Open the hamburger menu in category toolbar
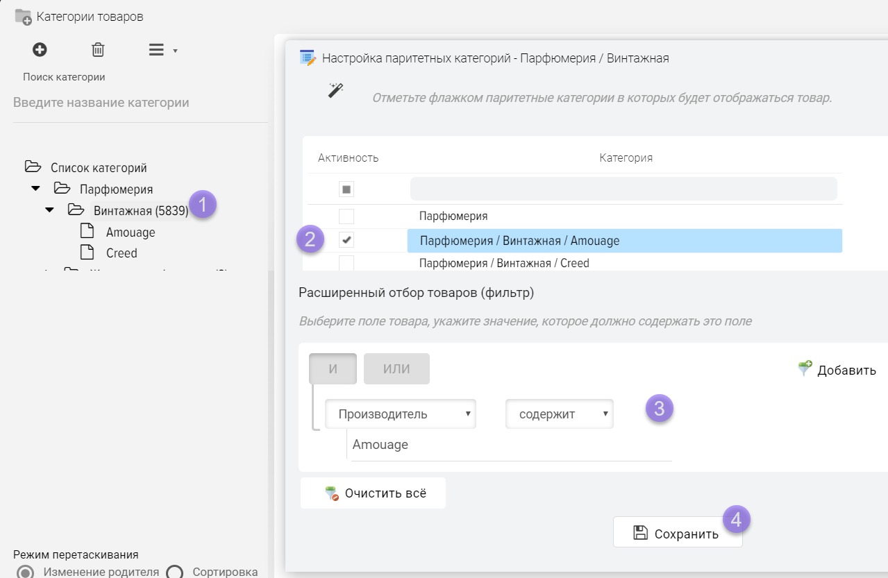 (x=158, y=50)
